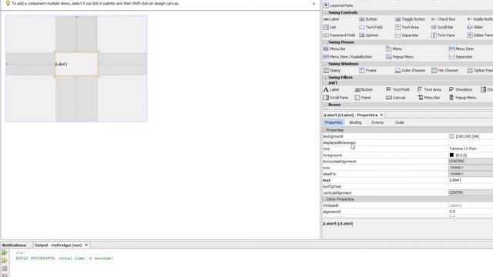493x277 pixels.
Task: Pick the AWT Scroll Pane component
Action: click(x=336, y=98)
